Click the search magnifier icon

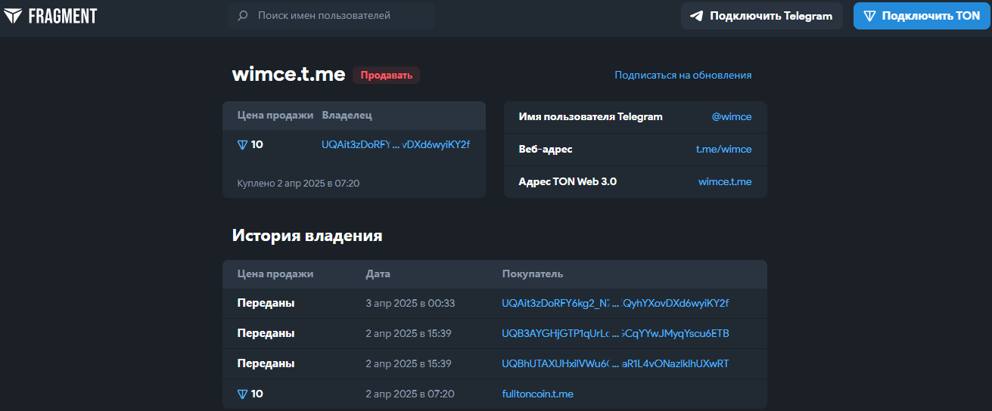click(243, 15)
